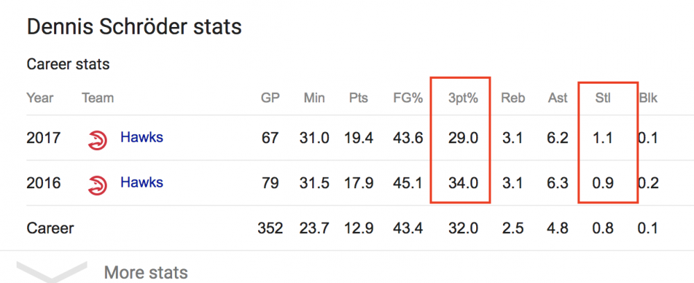Click the Hawks logo in 2016 row
This screenshot has width=694, height=283.
pos(97,183)
